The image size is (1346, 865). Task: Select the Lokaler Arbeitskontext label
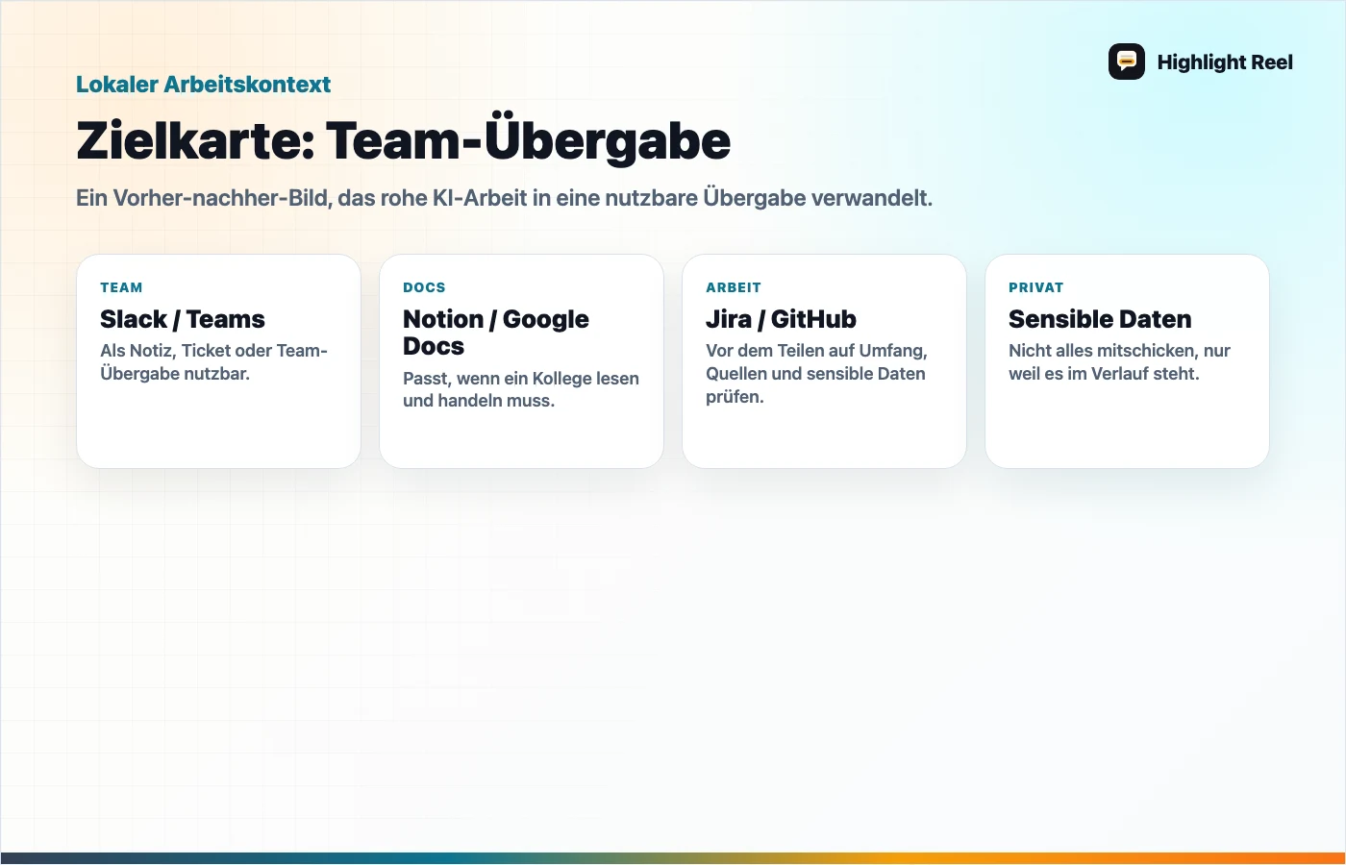204,85
